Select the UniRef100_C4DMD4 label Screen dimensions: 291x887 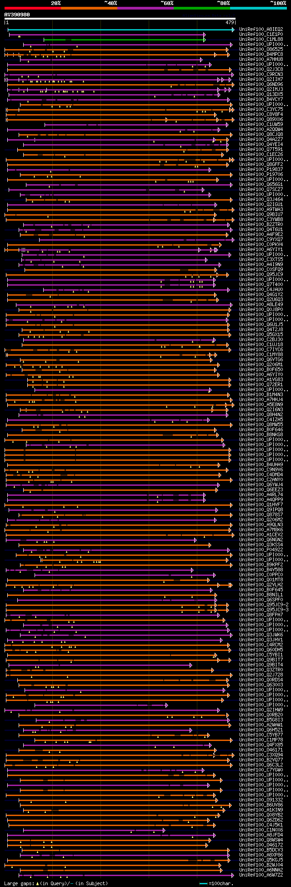[x=261, y=474]
